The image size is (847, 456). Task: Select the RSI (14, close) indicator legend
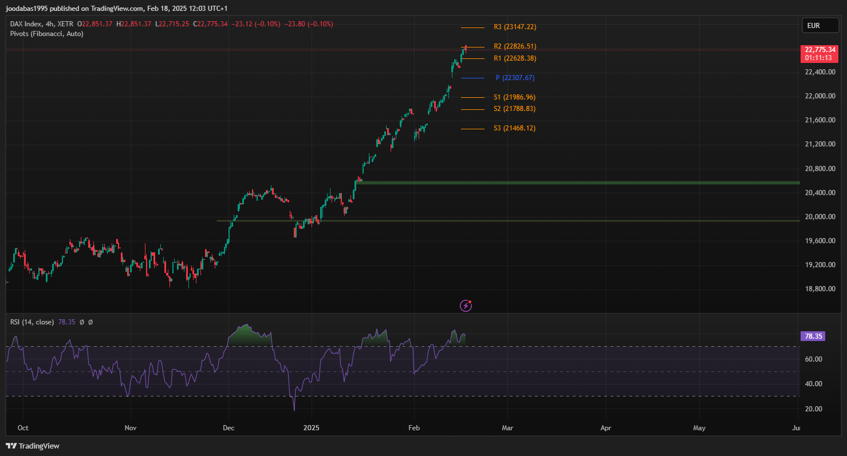pos(32,322)
